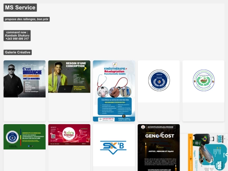Open the green circular delegation logo thumbnail
The height and width of the screenshot is (171, 228).
click(x=204, y=81)
